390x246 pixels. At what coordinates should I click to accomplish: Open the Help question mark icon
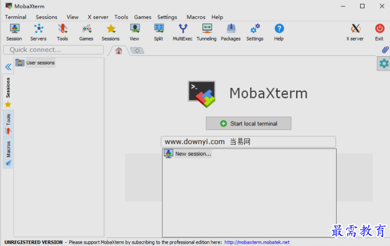(x=279, y=32)
